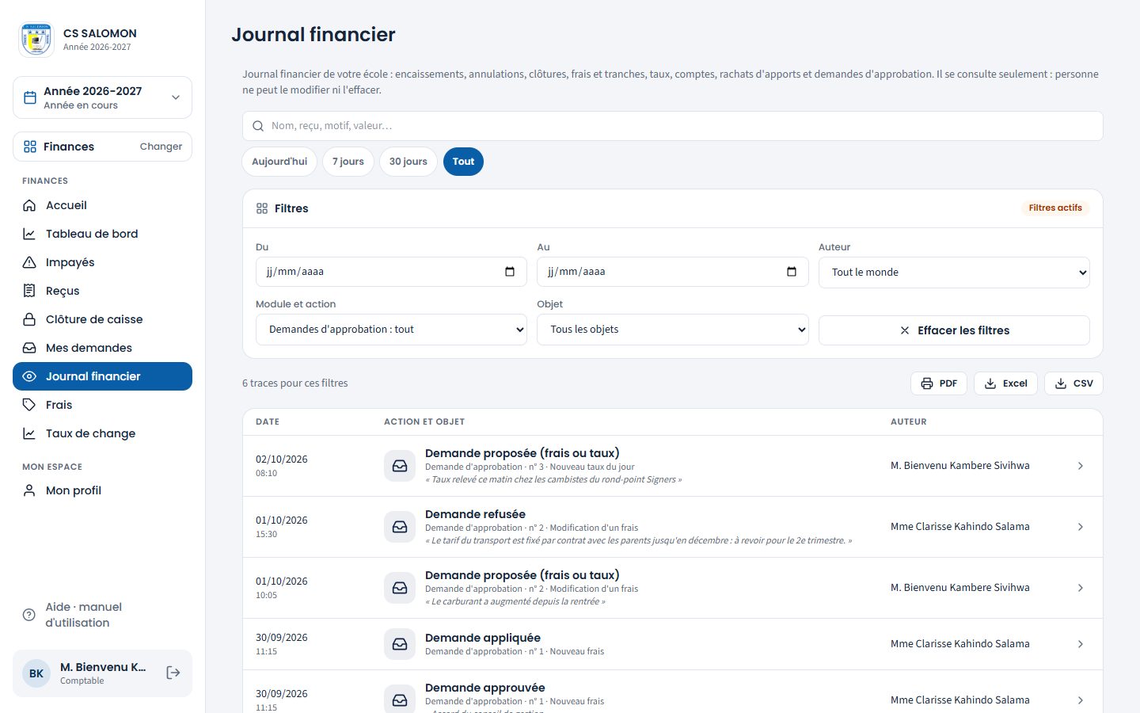Click the inbox icon of 02/10/2026 Demande proposée

point(400,466)
